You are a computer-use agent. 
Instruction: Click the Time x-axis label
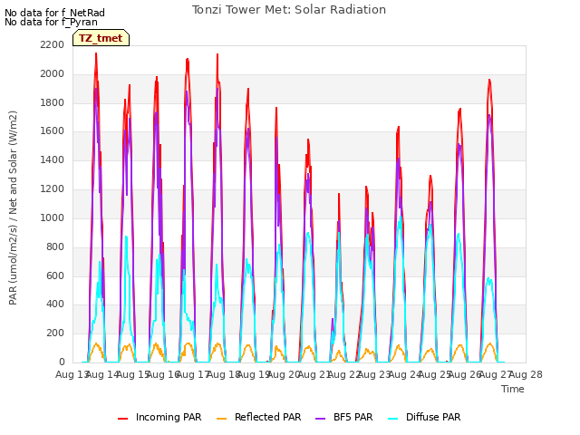tap(513, 389)
